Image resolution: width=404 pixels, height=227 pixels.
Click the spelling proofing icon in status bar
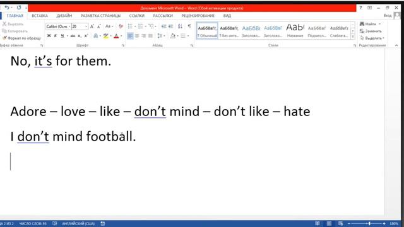click(x=55, y=223)
